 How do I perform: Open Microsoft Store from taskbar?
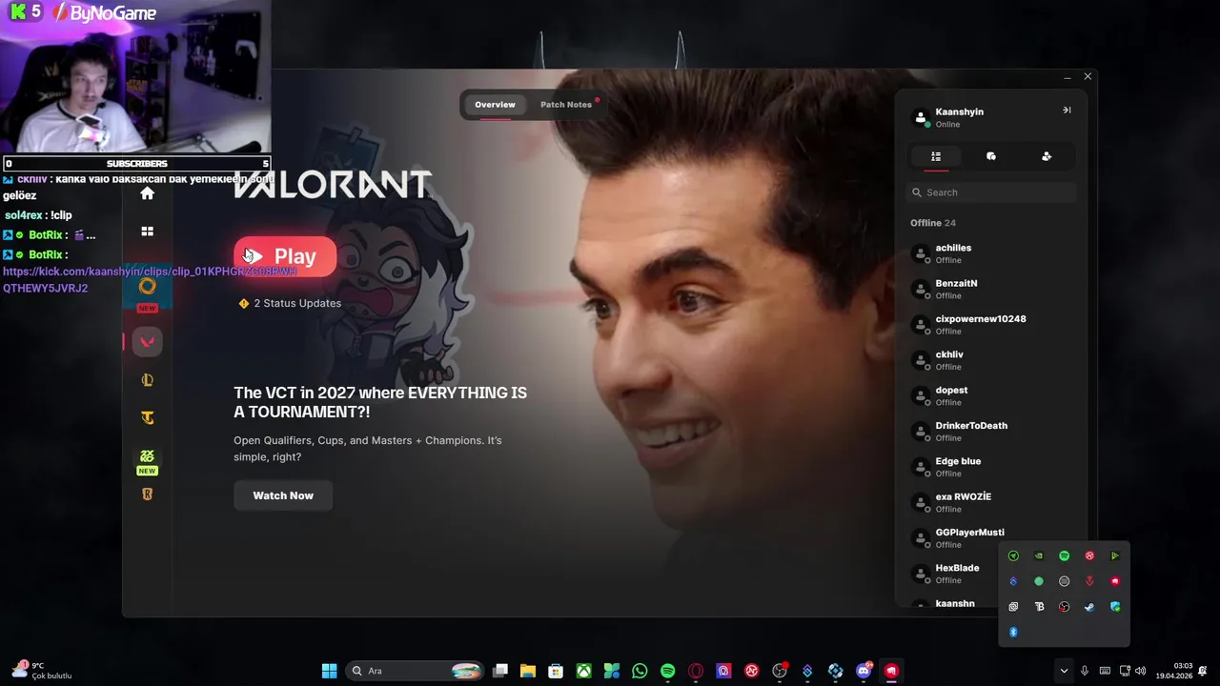(x=556, y=671)
